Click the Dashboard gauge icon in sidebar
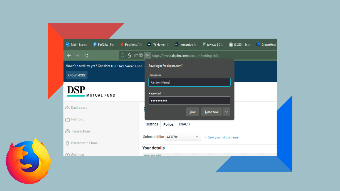The width and height of the screenshot is (340, 191). click(x=67, y=108)
